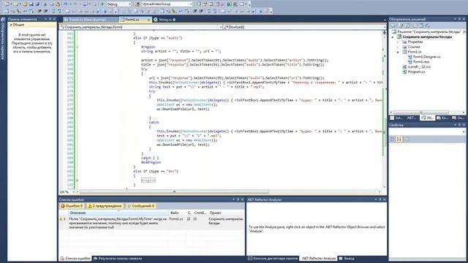The width and height of the screenshot is (468, 263).
Task: Click the code editor horizontal scrollbar
Action: [175, 191]
